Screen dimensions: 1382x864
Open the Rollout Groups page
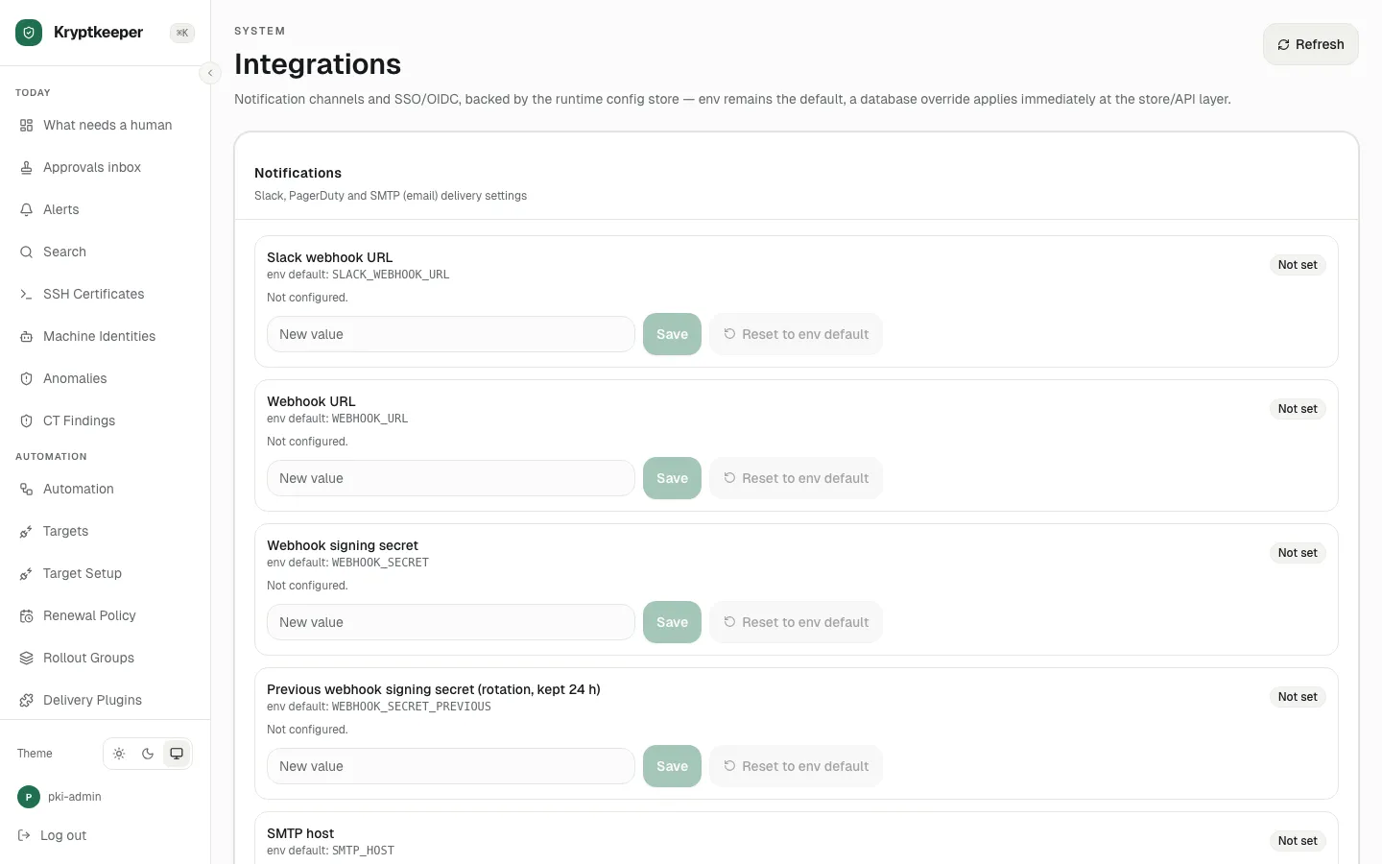coord(105,659)
